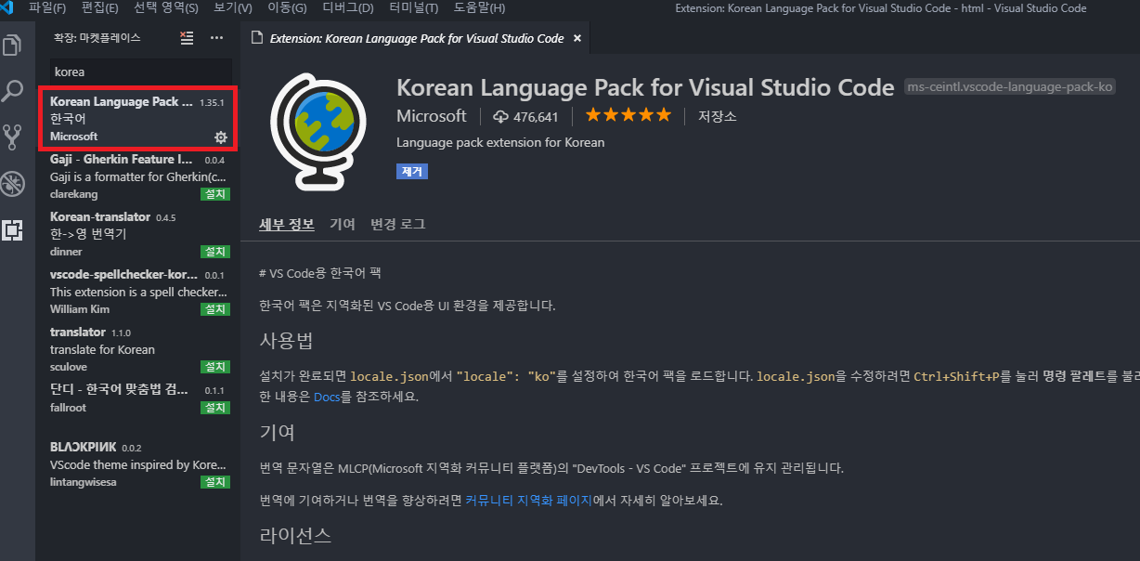Select BLACKPINK theme list item
1140x561 pixels.
(x=137, y=464)
